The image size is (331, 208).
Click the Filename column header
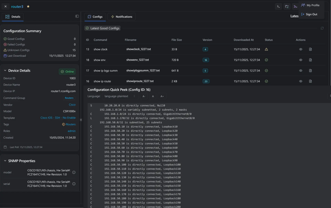point(131,40)
